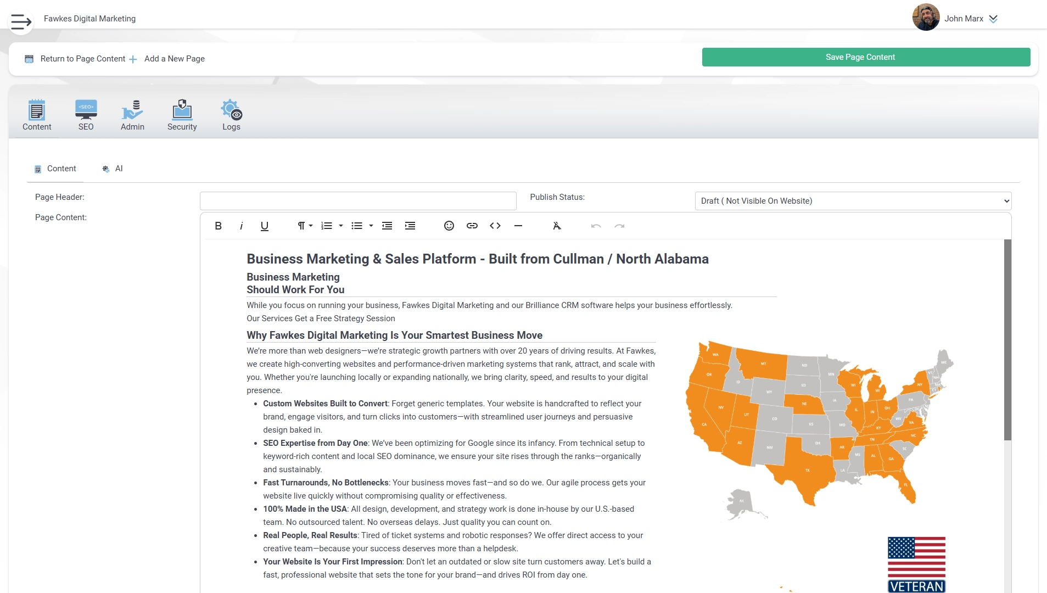Viewport: 1047px width, 593px height.
Task: Click the Fawkes Digital Marketing title
Action: (89, 19)
